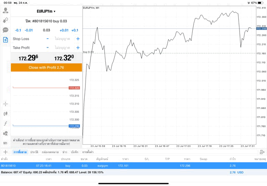The image size is (267, 186).
Task: Expand the EURJPYm symbol dropdown
Action: 46,11
